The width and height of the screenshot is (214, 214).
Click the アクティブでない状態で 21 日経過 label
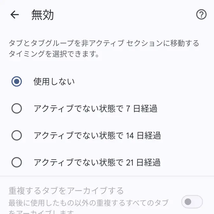click(97, 163)
